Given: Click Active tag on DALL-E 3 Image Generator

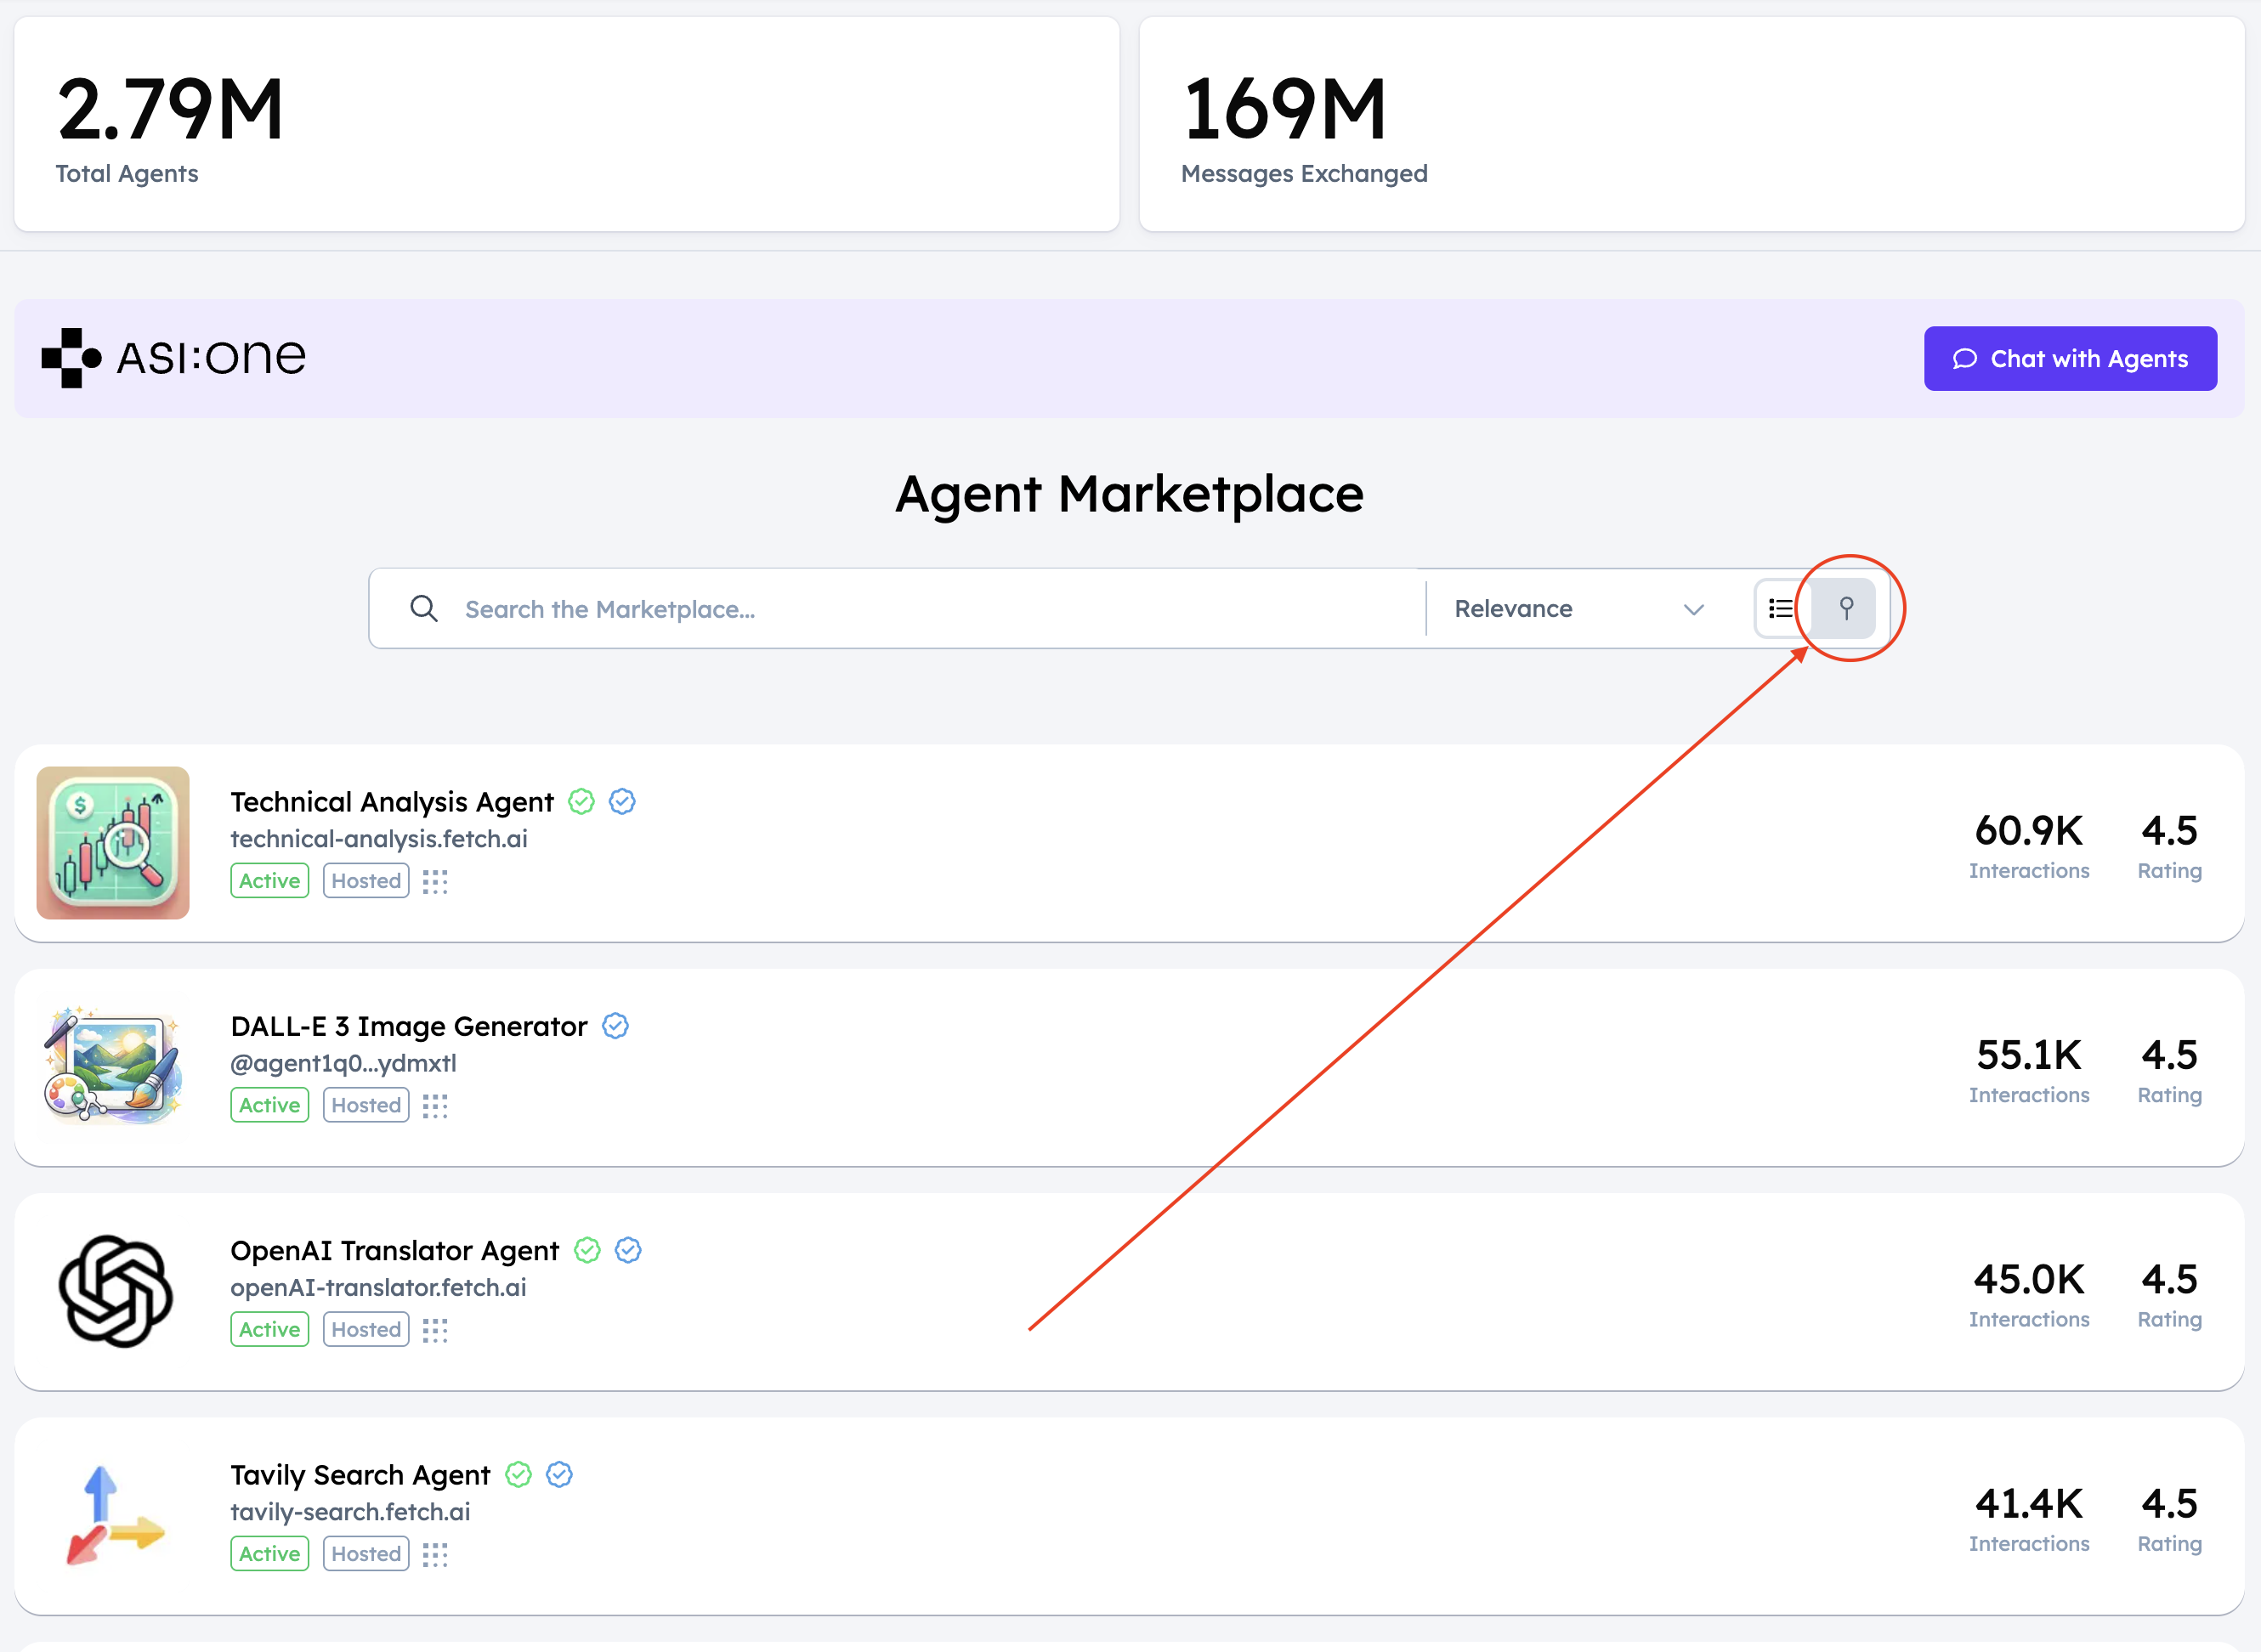Looking at the screenshot, I should pos(269,1105).
